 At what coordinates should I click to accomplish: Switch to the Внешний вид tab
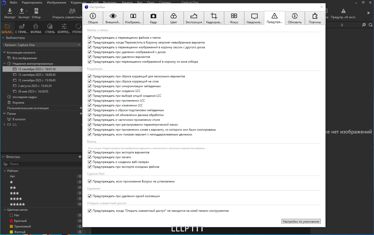113,18
